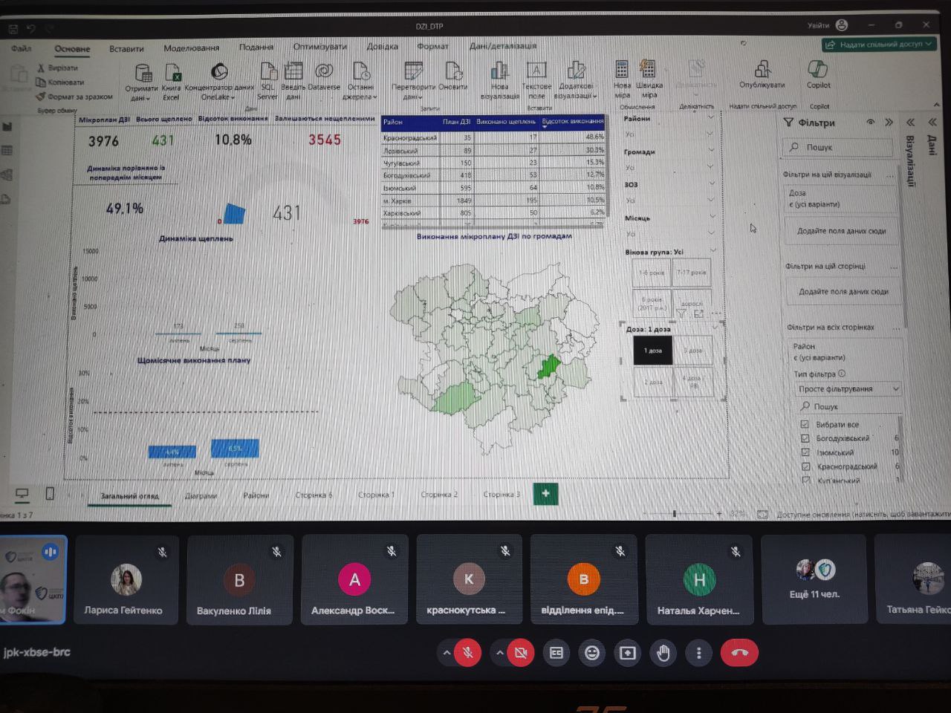Expand the Надати спільний доступ dropdown
Screen dimensions: 951x713
tap(929, 45)
